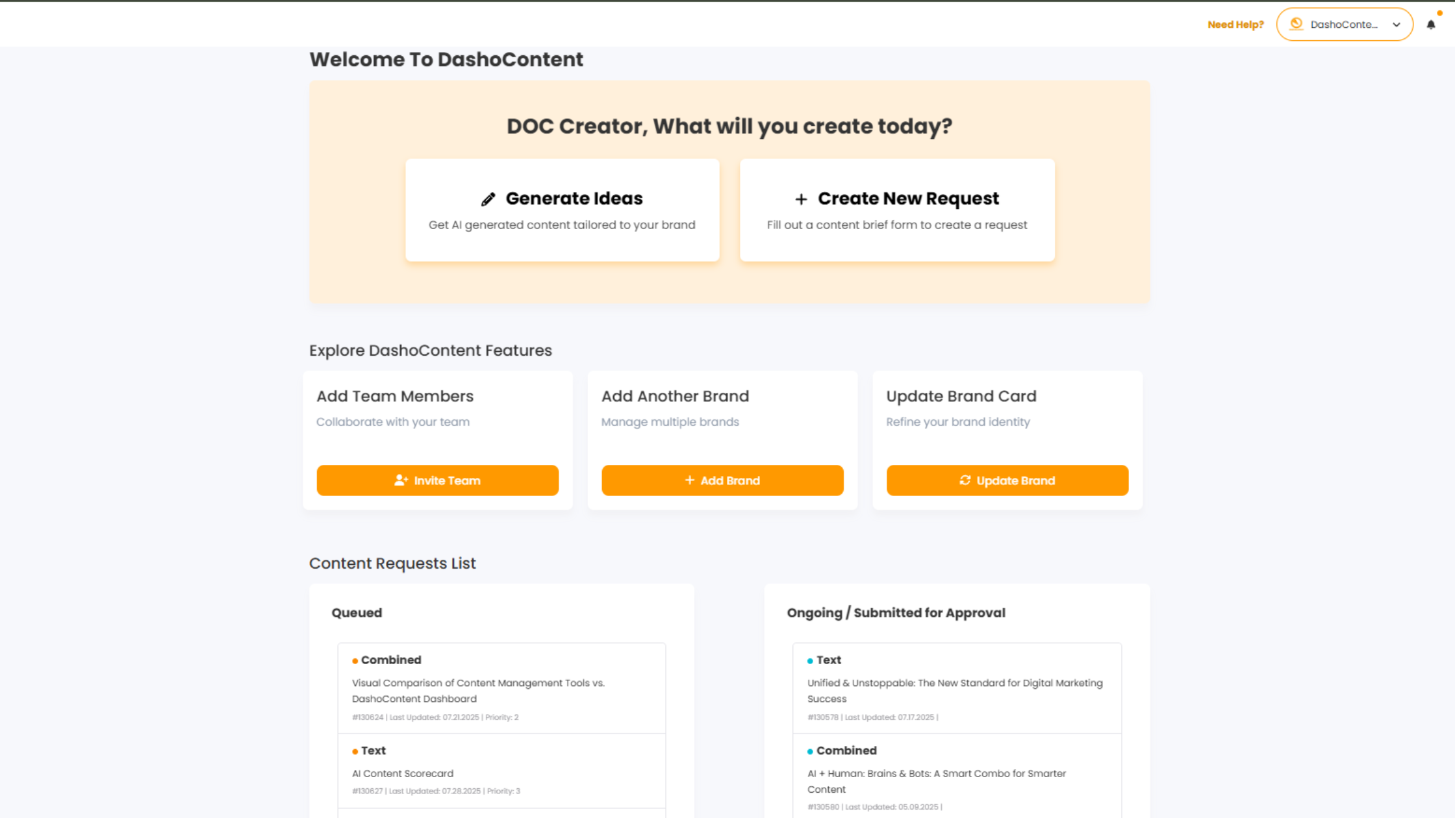The image size is (1455, 818).
Task: Open the Generate Ideas card
Action: pyautogui.click(x=562, y=210)
